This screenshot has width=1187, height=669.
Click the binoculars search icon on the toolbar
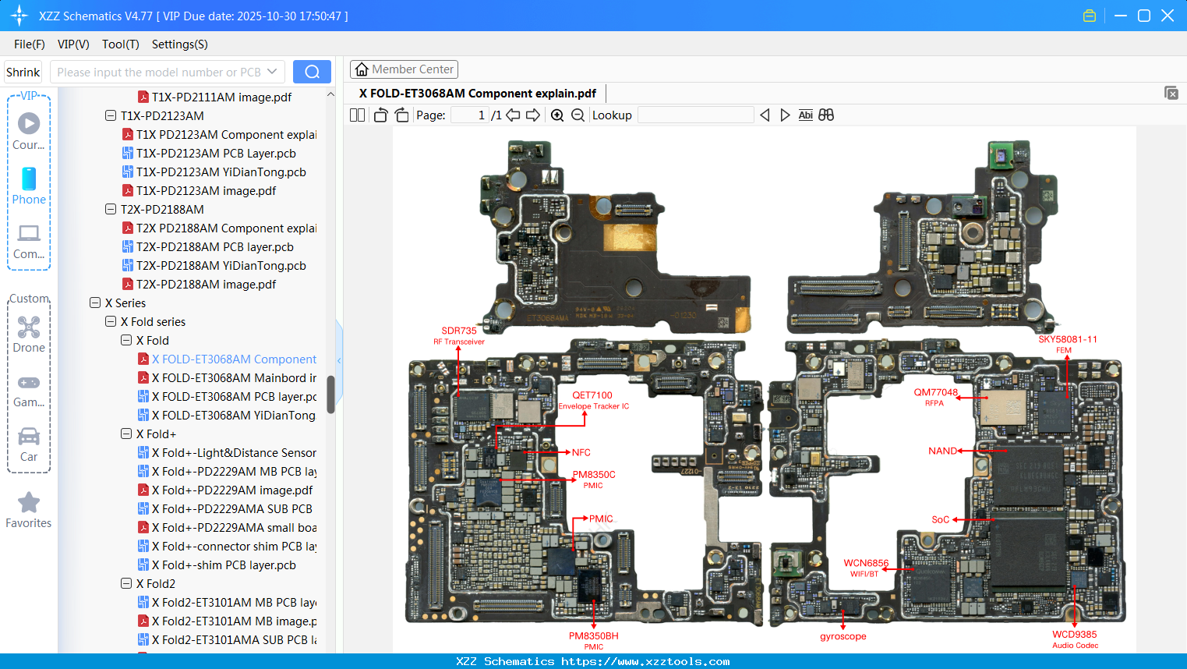pos(826,115)
